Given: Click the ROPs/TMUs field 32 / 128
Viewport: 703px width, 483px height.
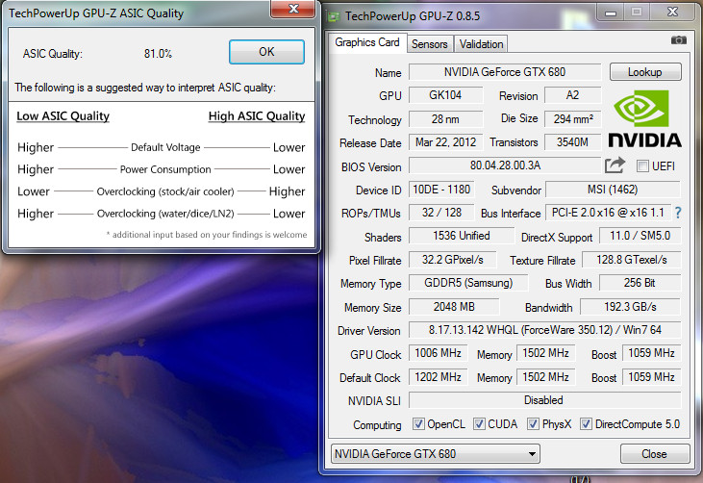Looking at the screenshot, I should (441, 213).
